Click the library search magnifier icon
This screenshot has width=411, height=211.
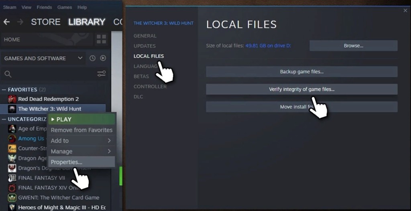[x=8, y=74]
